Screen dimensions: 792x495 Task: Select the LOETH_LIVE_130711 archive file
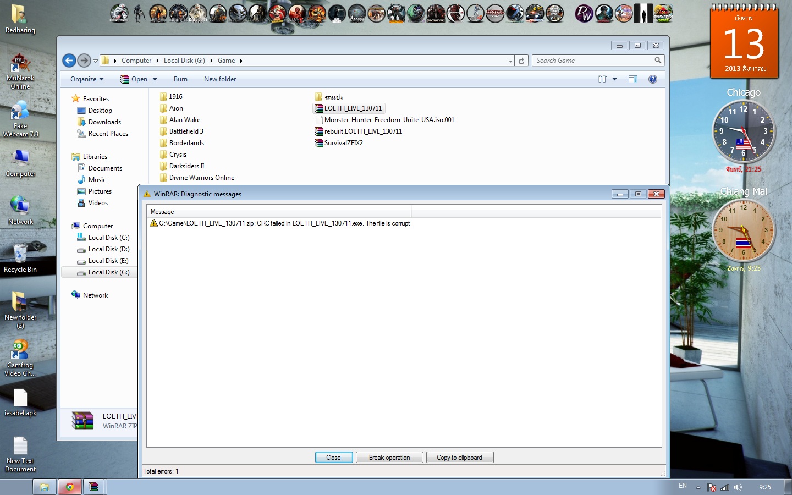(x=349, y=108)
